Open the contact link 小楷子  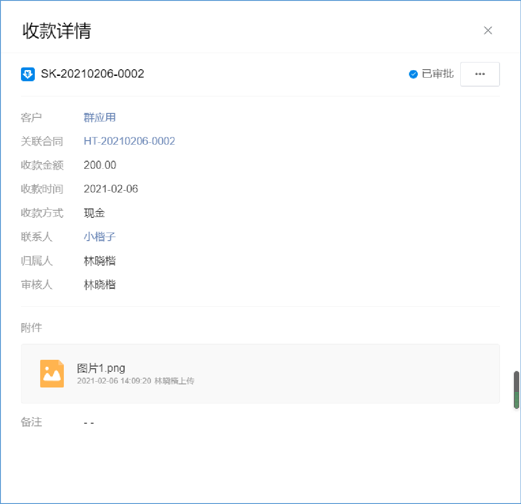100,237
